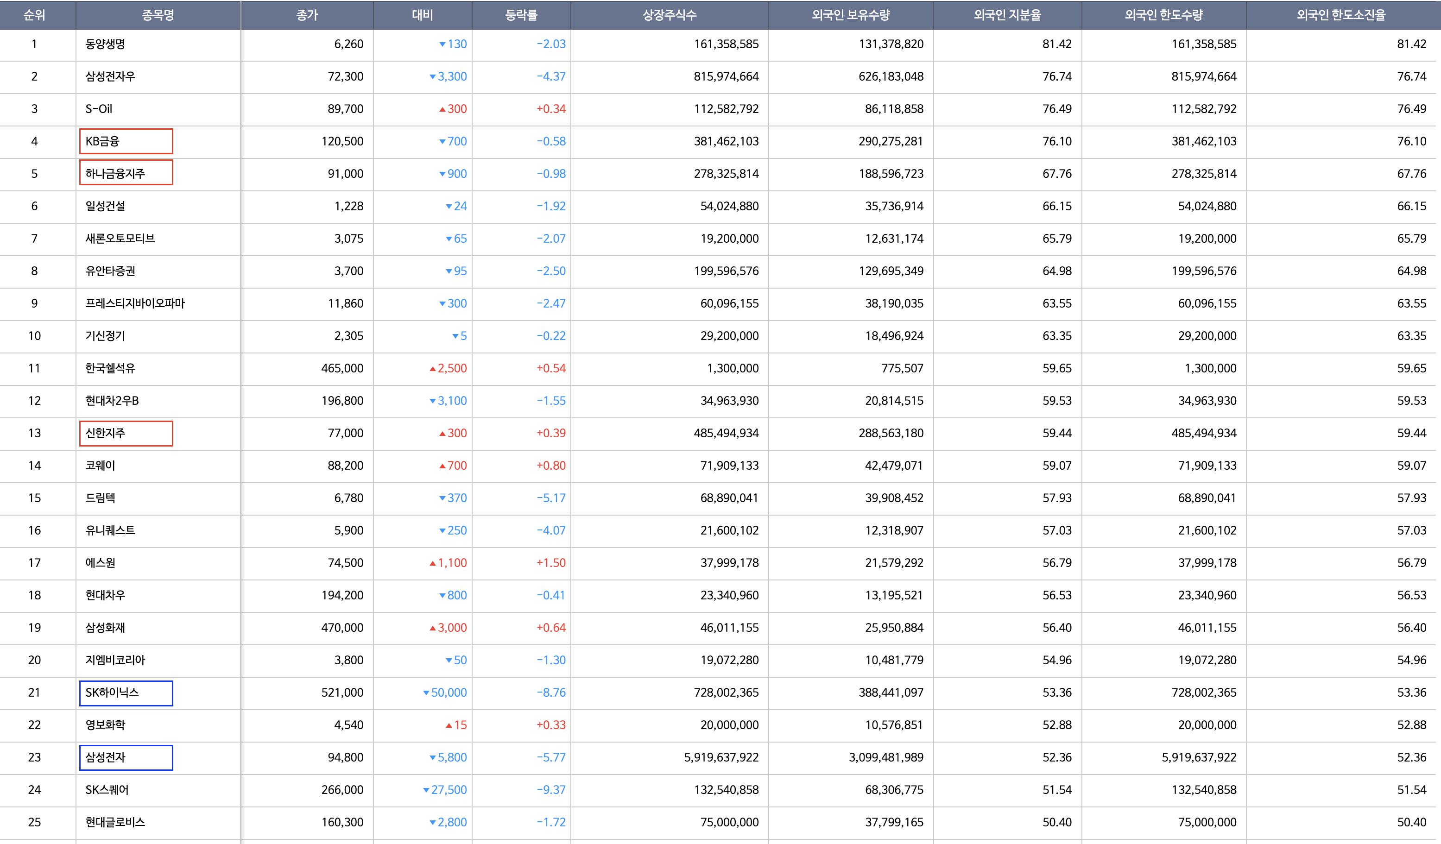Click 새론오토모티브 change rate -2.07

(x=550, y=239)
